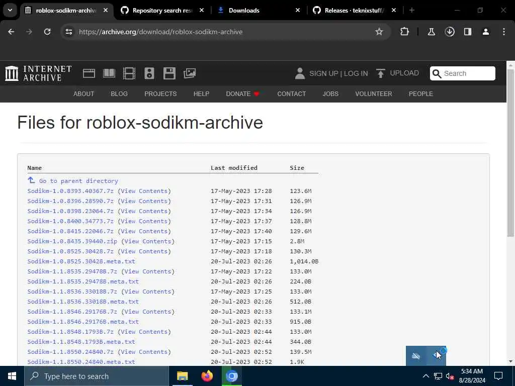Click the muted volume tray icon

pyautogui.click(x=450, y=376)
